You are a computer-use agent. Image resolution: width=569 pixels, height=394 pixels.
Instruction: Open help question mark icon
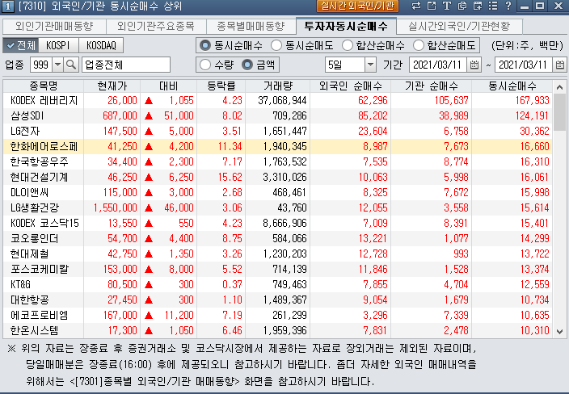[x=508, y=6]
